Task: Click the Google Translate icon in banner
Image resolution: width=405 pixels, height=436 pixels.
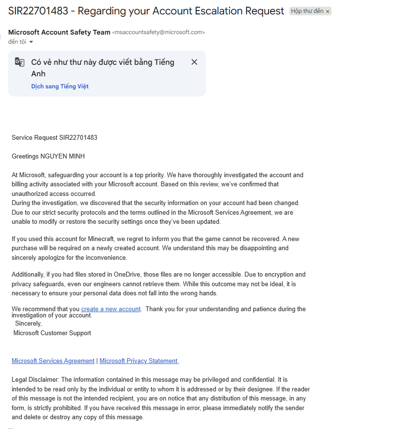Action: (x=20, y=62)
